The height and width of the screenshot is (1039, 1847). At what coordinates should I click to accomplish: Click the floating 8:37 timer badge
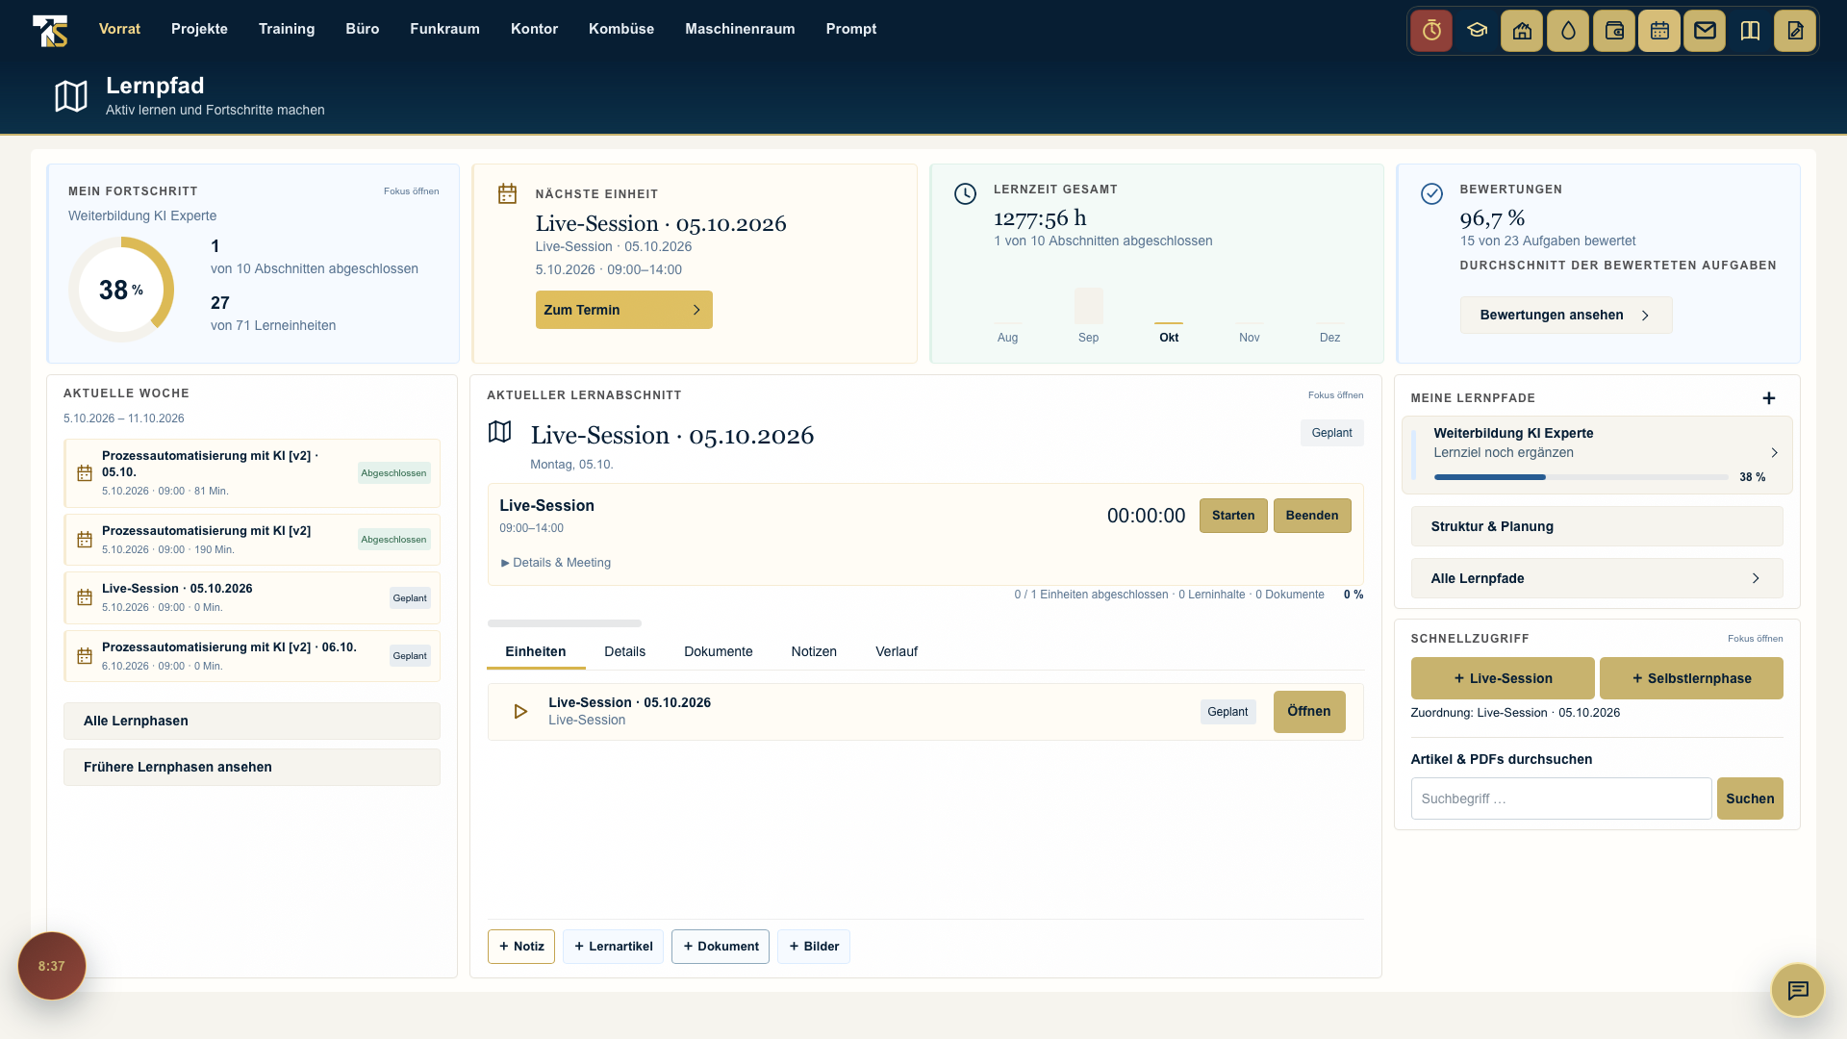52,966
